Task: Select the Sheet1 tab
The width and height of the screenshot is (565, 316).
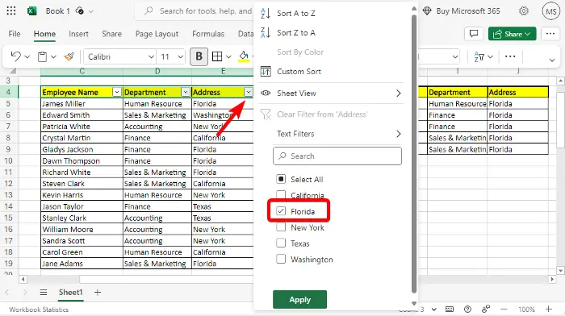Action: (71, 293)
